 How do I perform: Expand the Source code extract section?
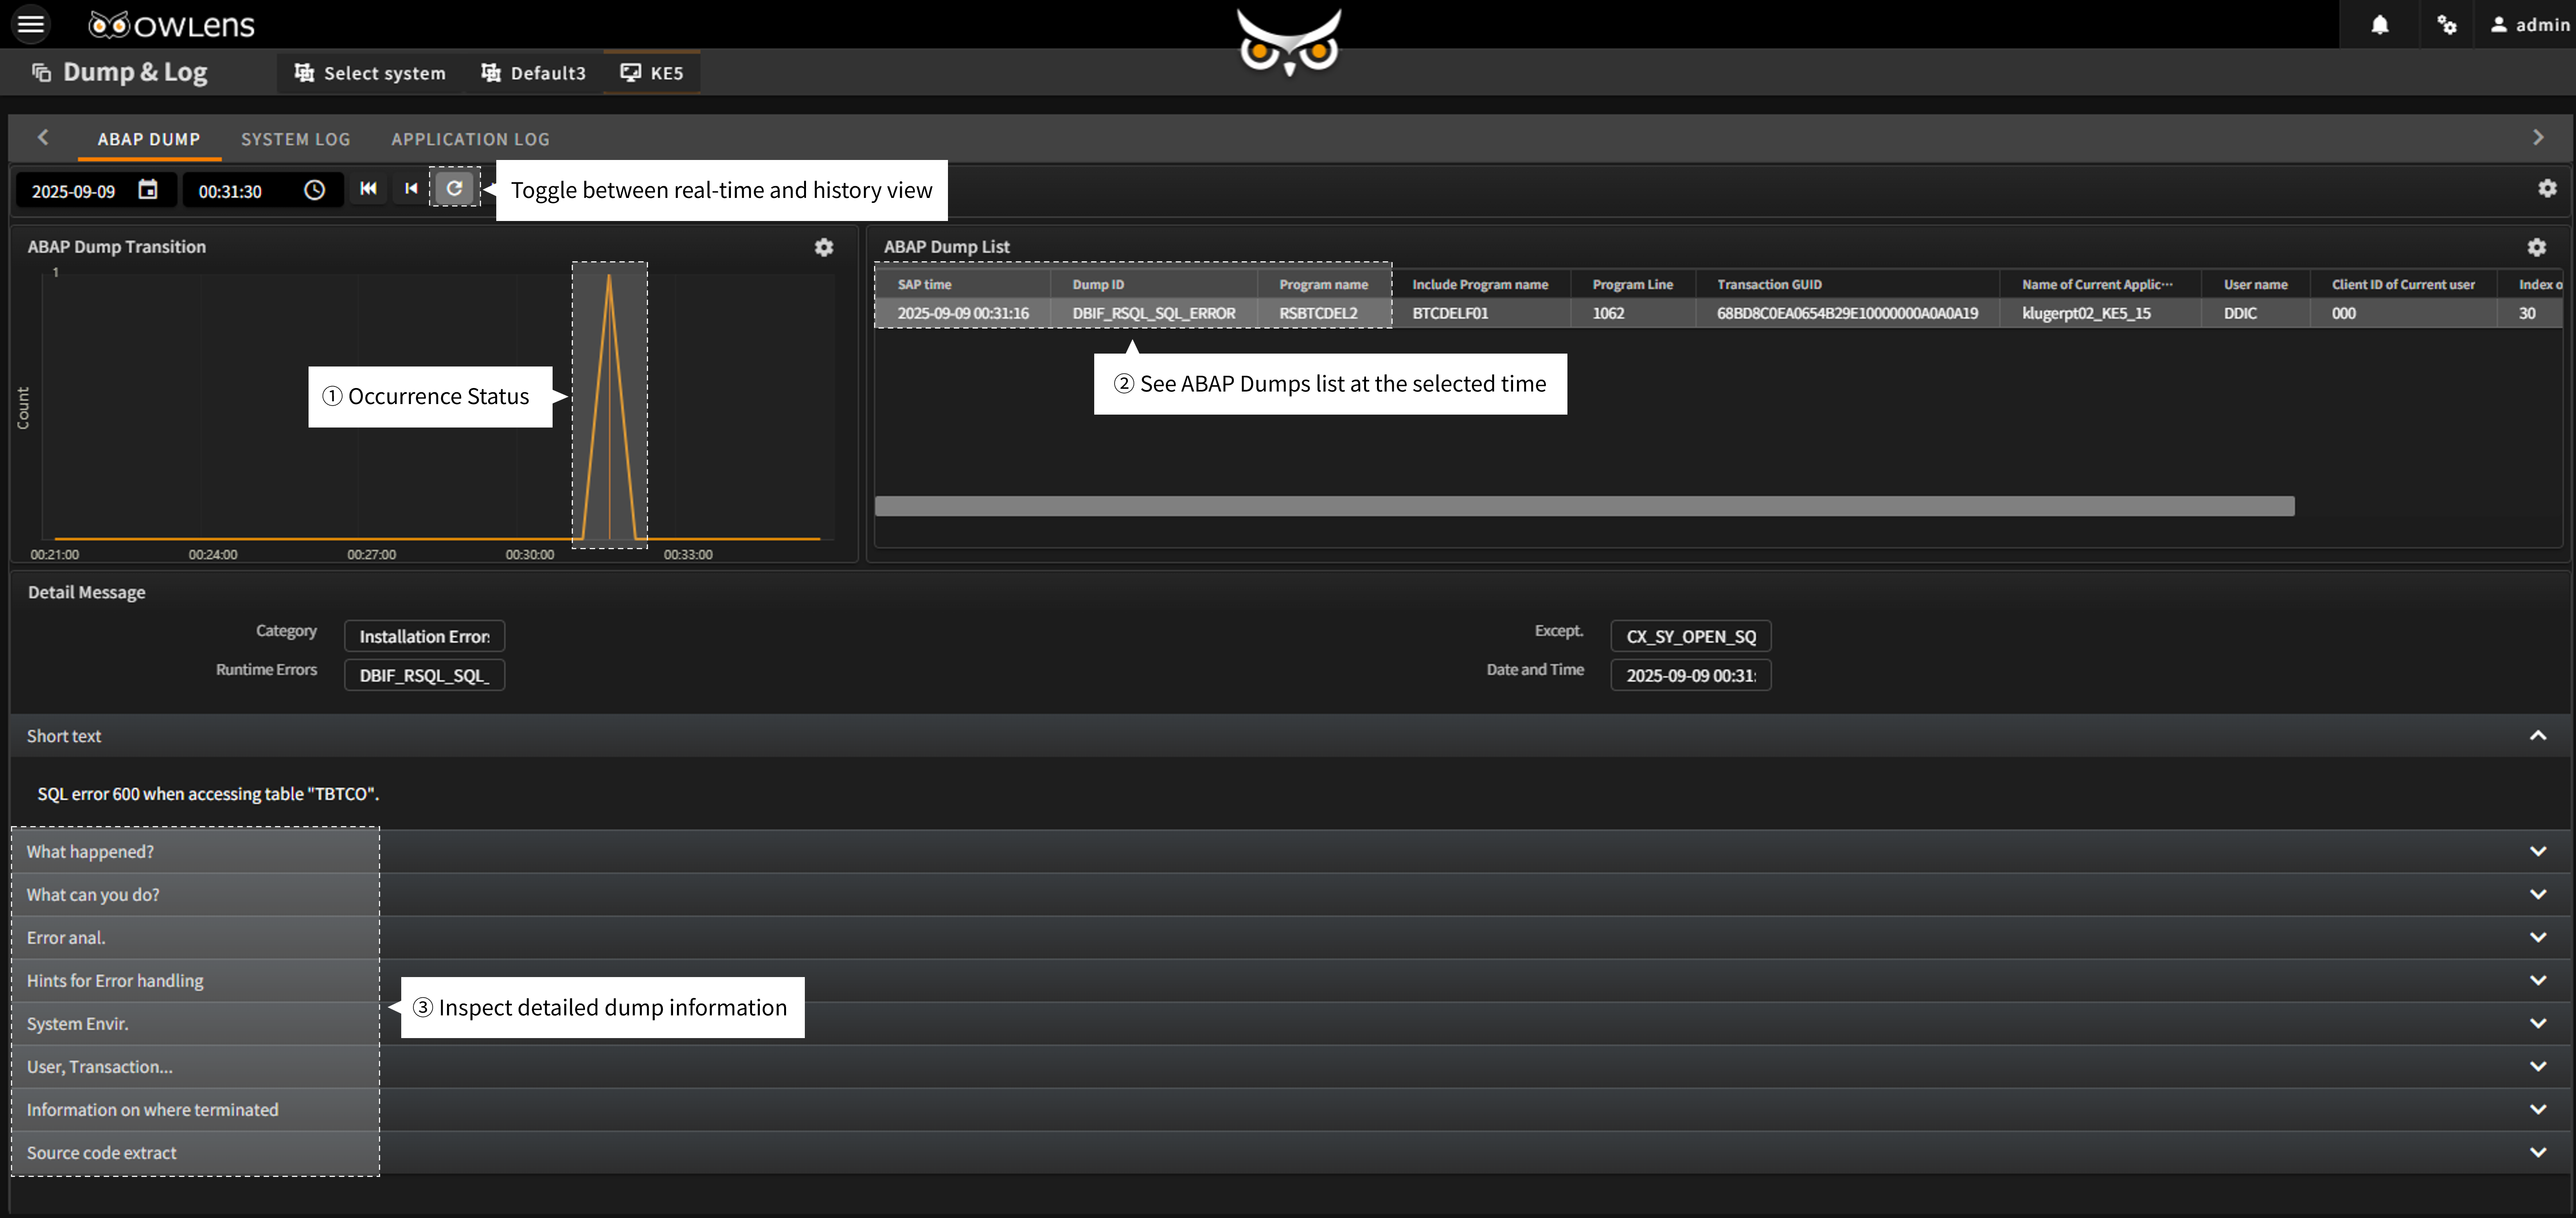pyautogui.click(x=2537, y=1152)
